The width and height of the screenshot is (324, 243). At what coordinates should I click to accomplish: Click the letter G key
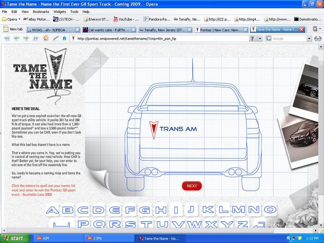[145, 210]
